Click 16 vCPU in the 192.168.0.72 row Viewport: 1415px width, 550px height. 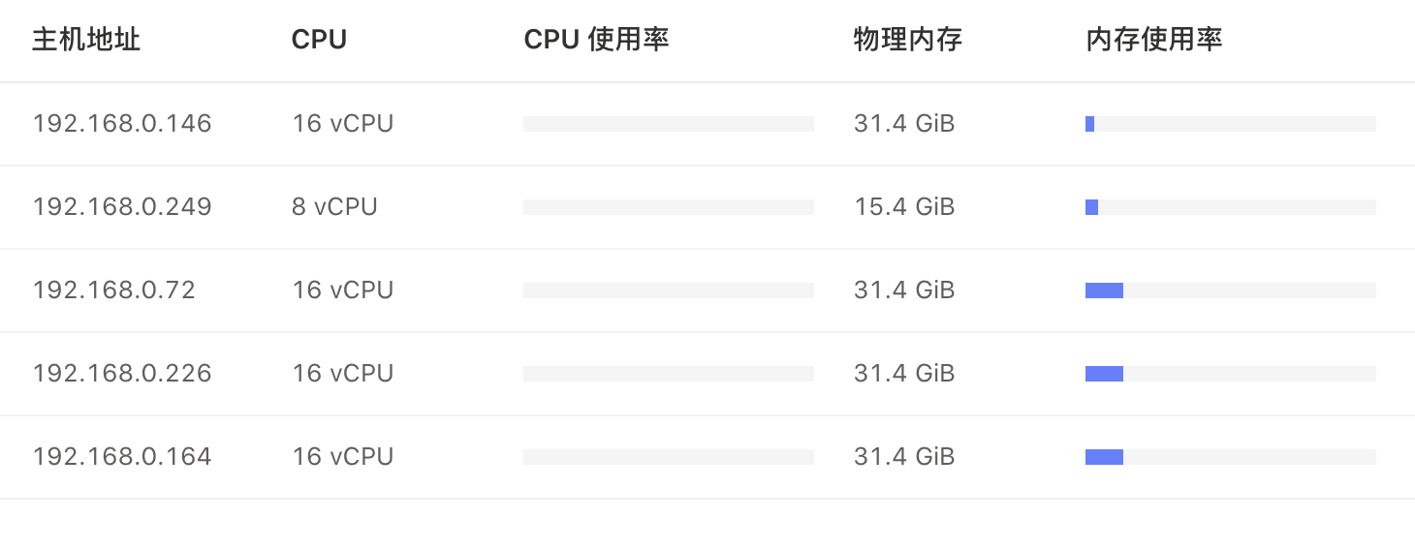coord(343,290)
